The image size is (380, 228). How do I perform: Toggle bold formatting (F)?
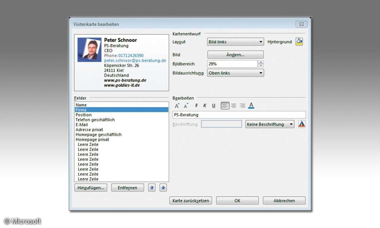click(196, 106)
